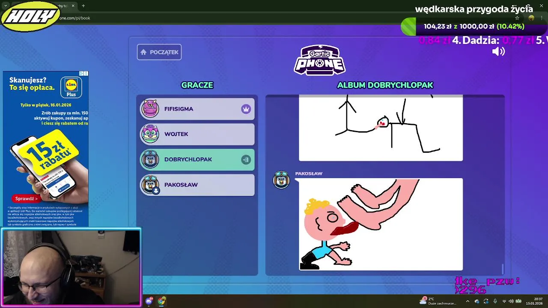
Task: Click the GRACZE heading
Action: (x=197, y=85)
